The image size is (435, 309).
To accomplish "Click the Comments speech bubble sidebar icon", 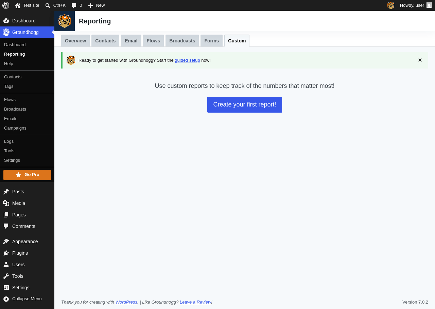I will pos(6,226).
